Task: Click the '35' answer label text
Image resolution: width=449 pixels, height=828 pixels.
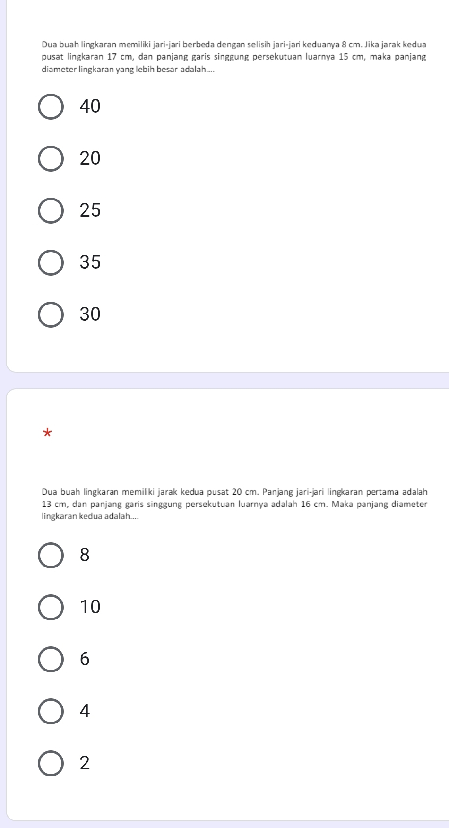Action: pyautogui.click(x=90, y=262)
